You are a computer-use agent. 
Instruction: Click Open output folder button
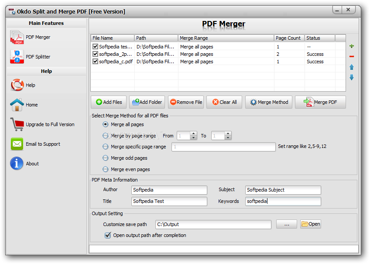[x=311, y=224]
